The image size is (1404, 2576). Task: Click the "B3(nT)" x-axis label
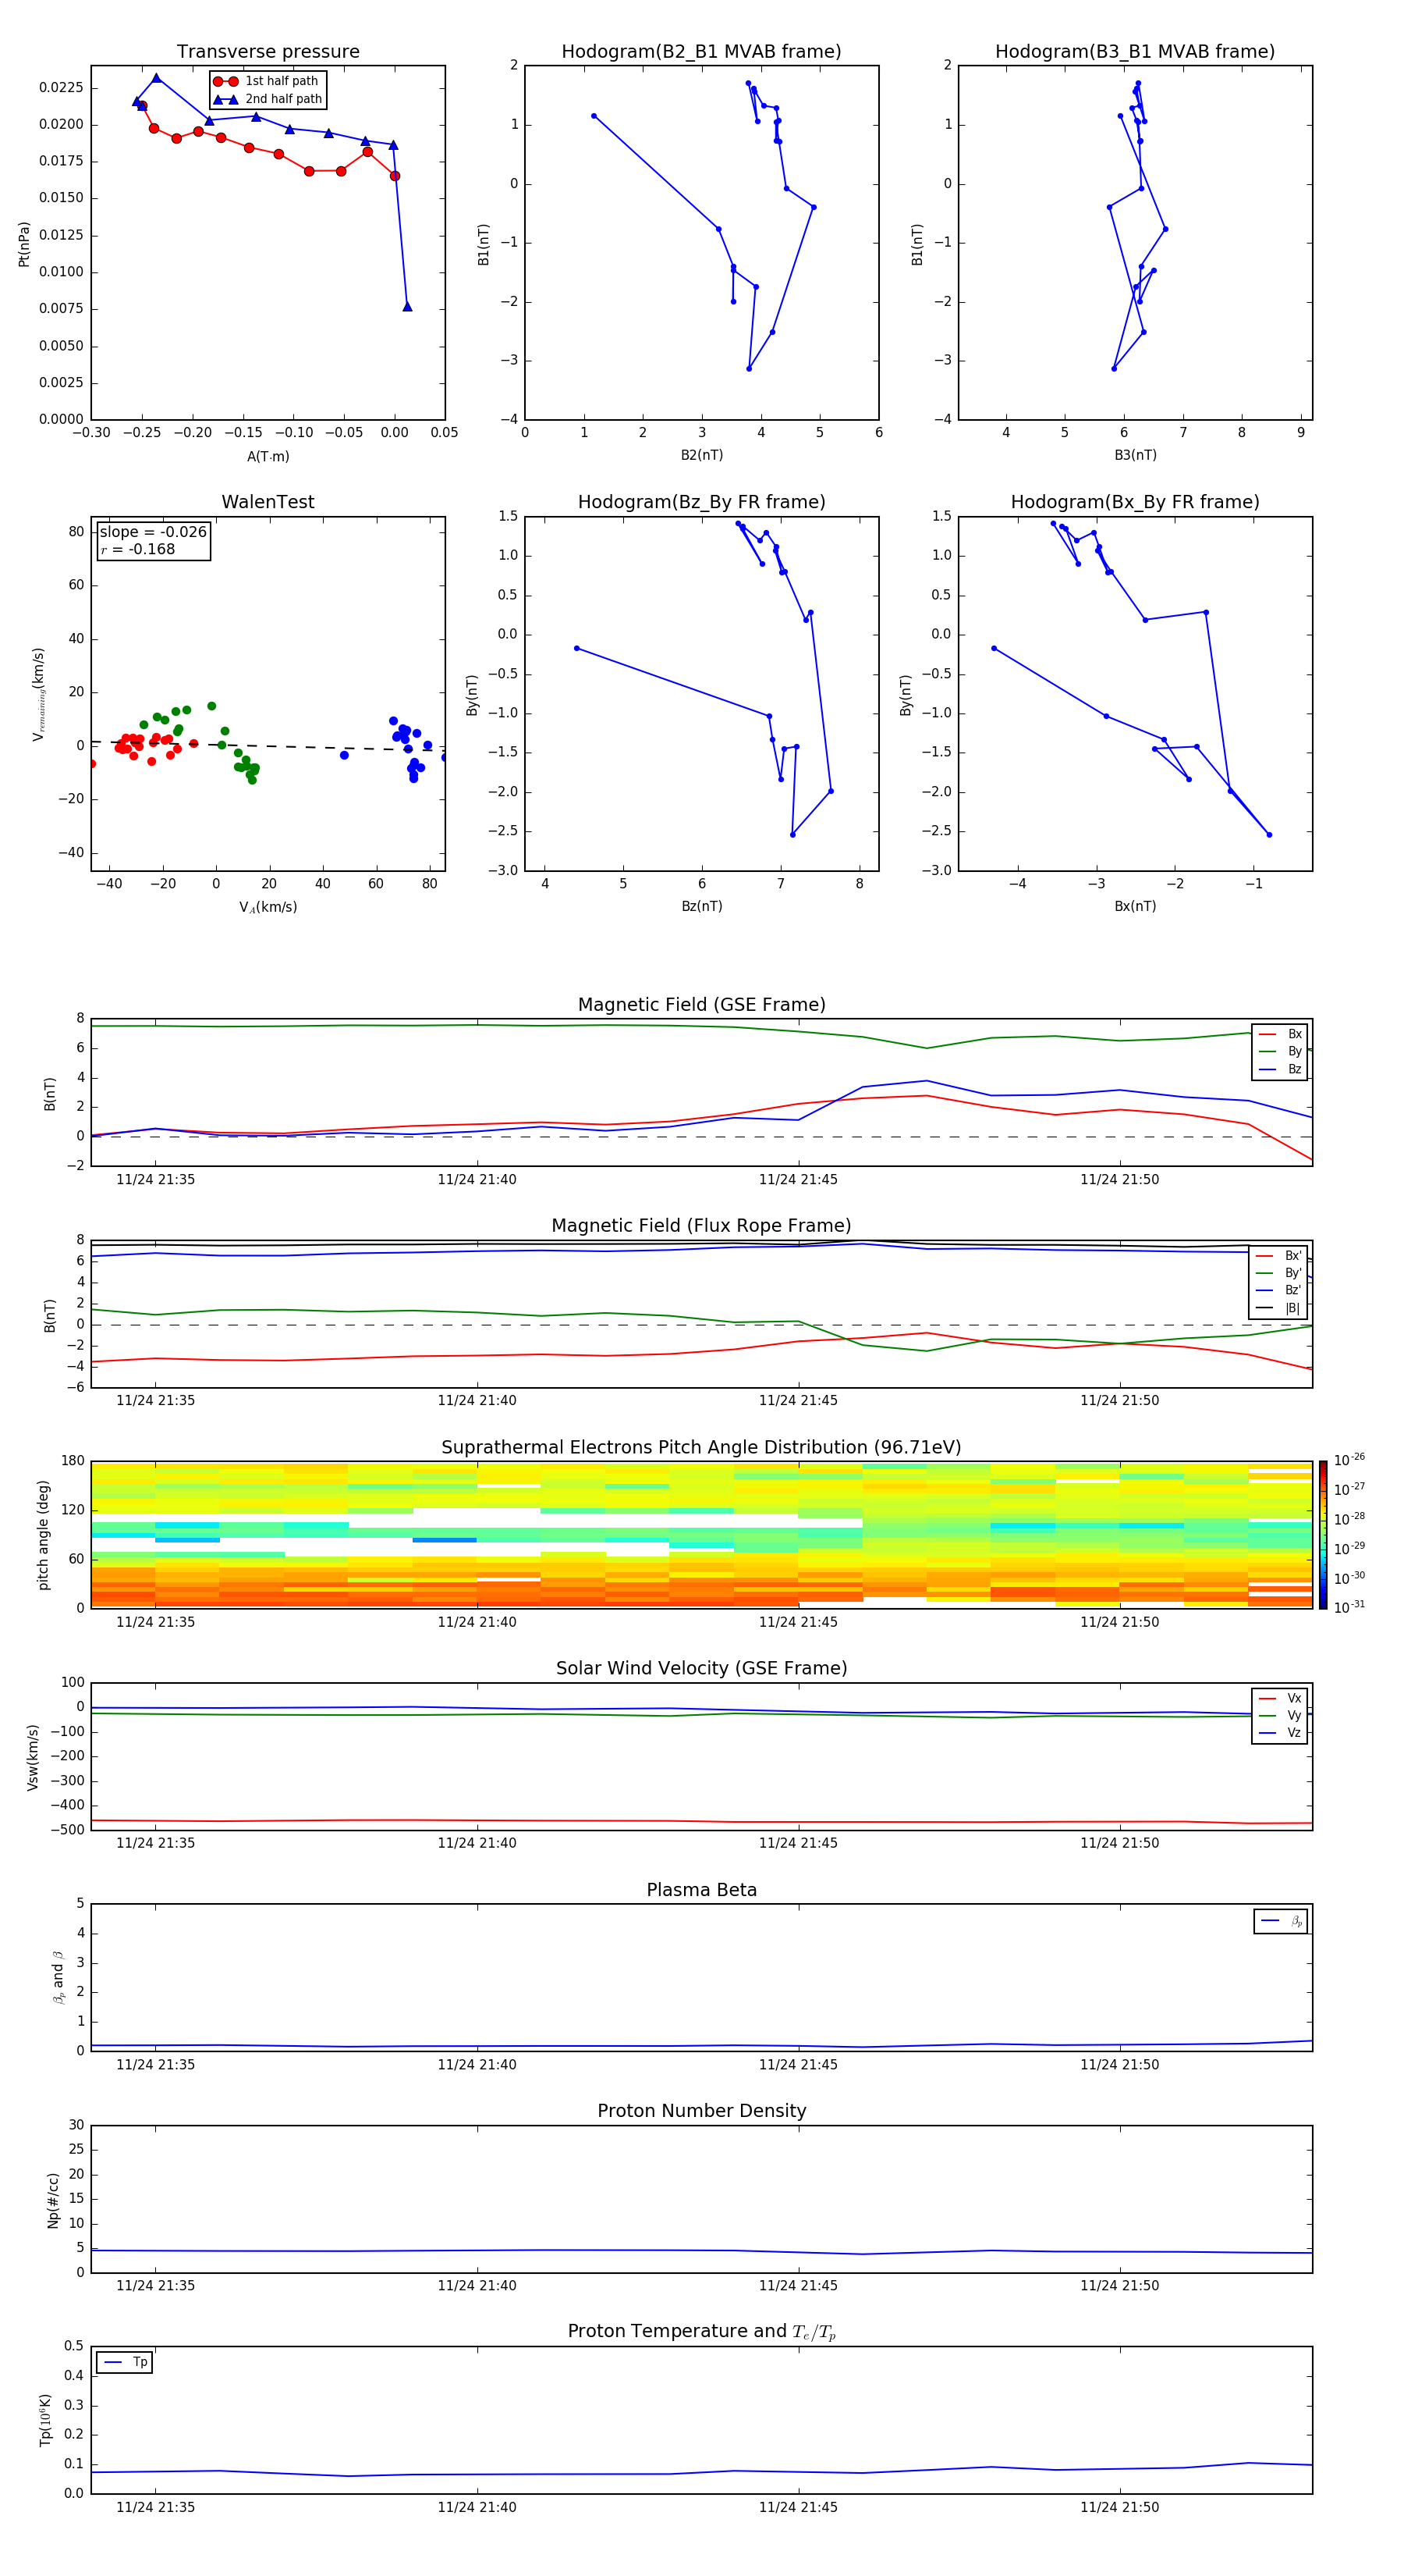click(1135, 455)
